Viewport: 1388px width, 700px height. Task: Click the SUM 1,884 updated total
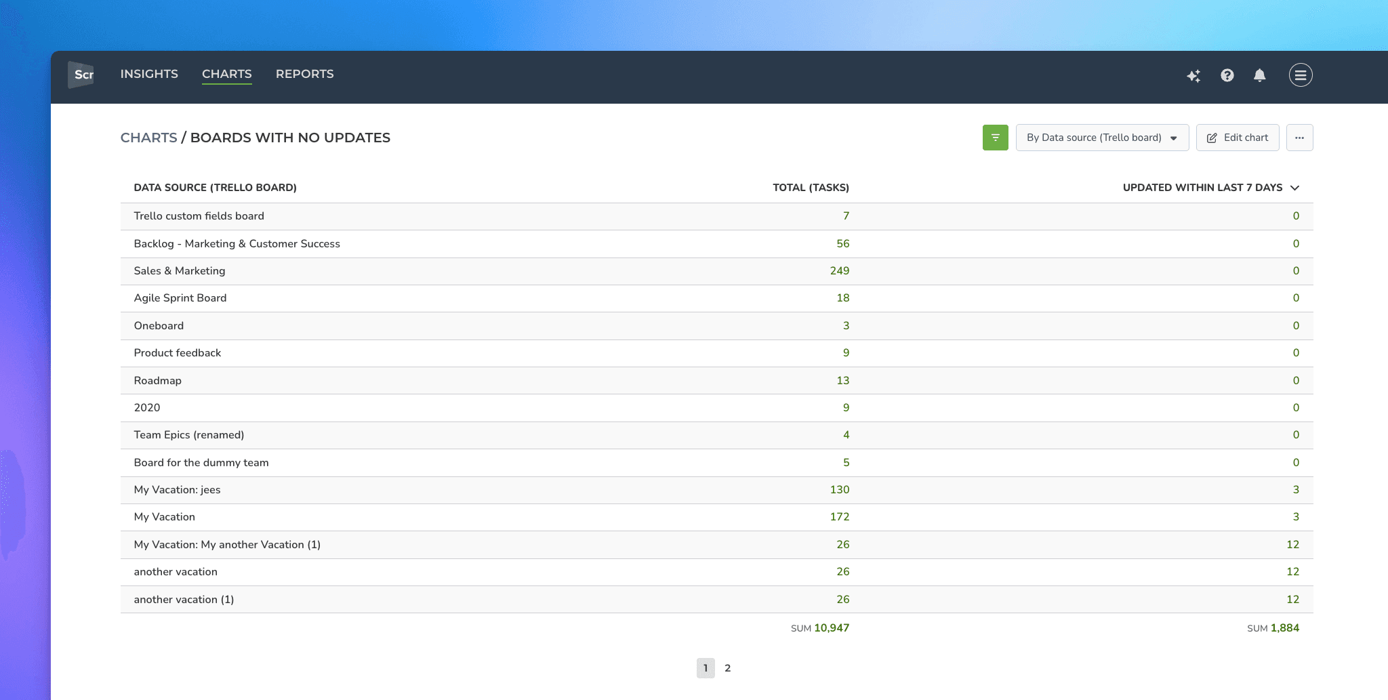[x=1273, y=628]
